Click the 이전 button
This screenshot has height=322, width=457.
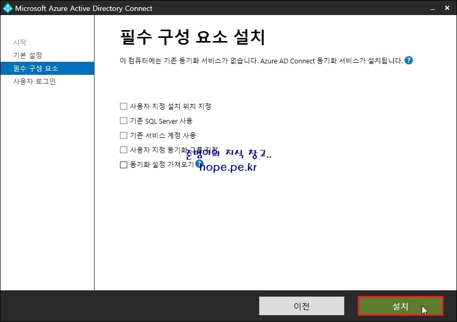(302, 306)
